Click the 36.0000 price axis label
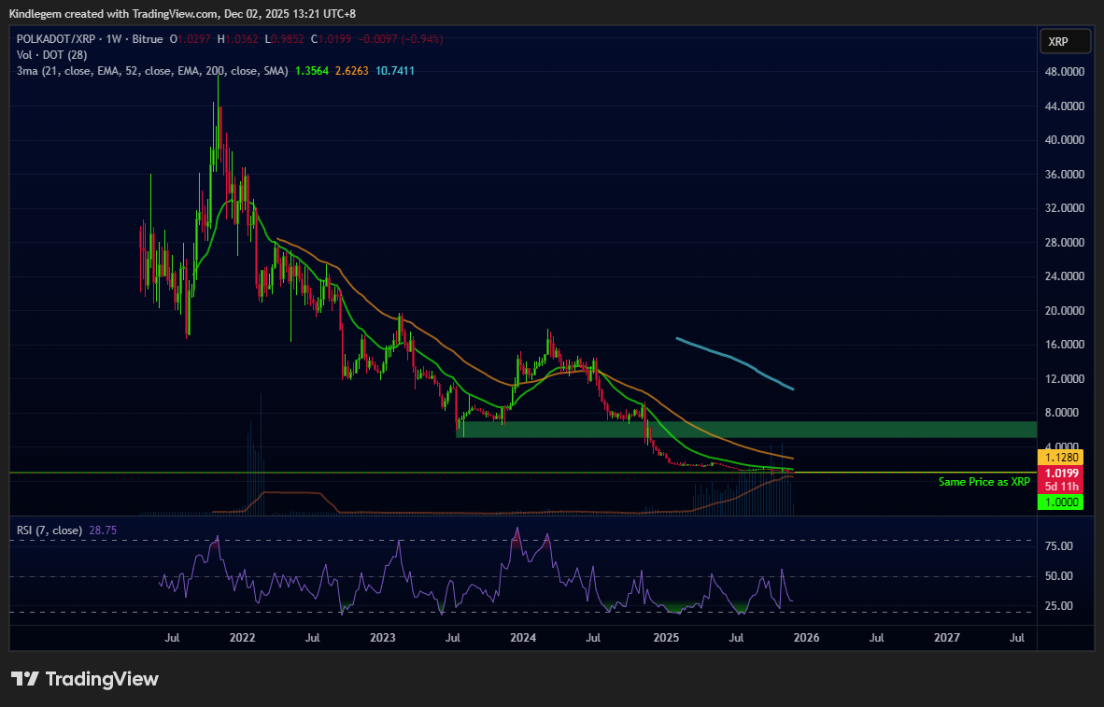This screenshot has height=707, width=1104. click(x=1064, y=174)
